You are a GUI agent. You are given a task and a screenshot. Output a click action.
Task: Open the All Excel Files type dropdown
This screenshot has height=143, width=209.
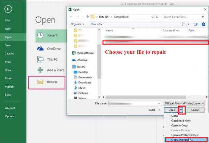coord(184,103)
